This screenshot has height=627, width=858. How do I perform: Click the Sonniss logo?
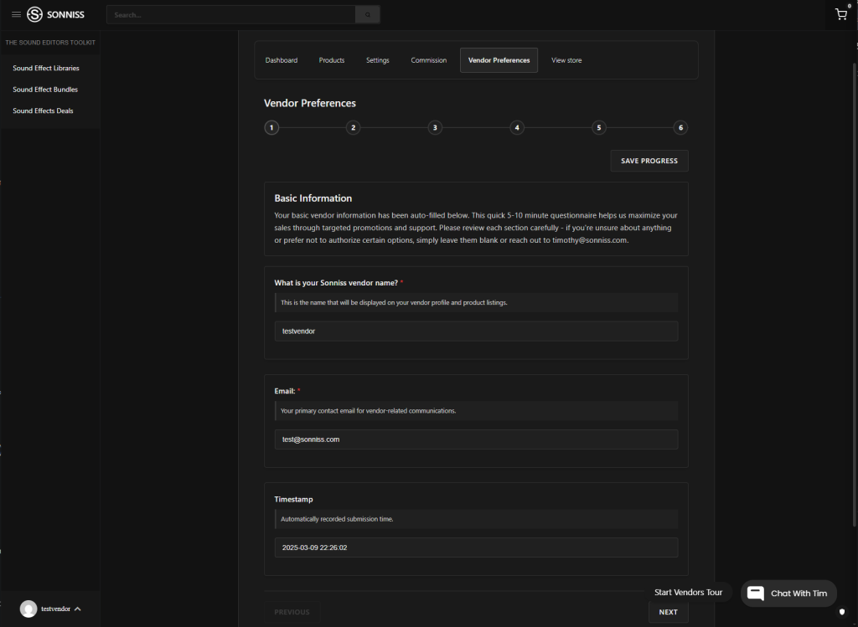point(56,15)
